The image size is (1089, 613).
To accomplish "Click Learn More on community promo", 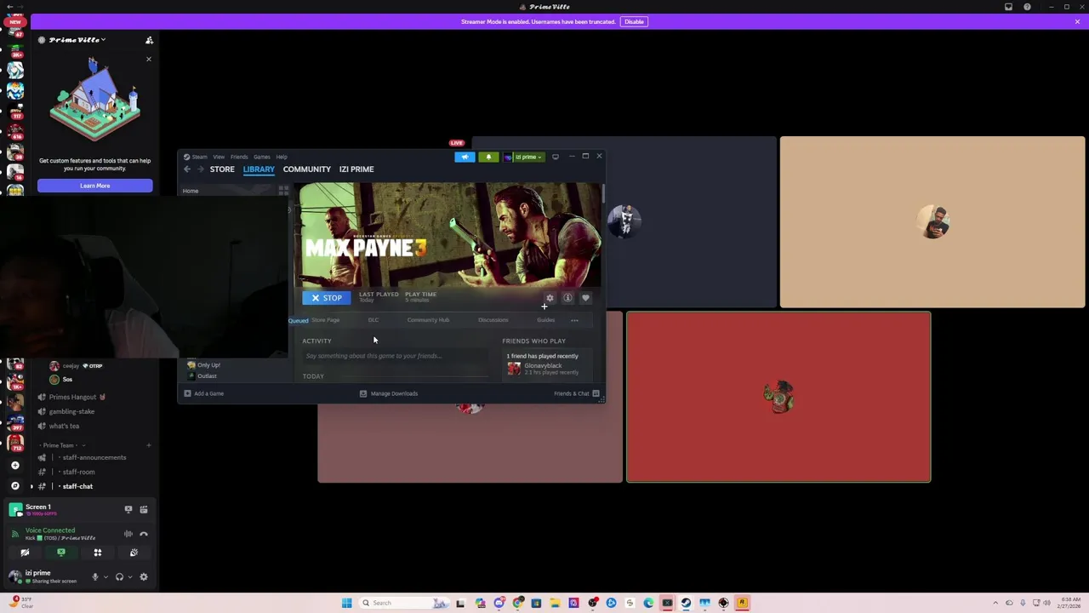I will (x=95, y=186).
